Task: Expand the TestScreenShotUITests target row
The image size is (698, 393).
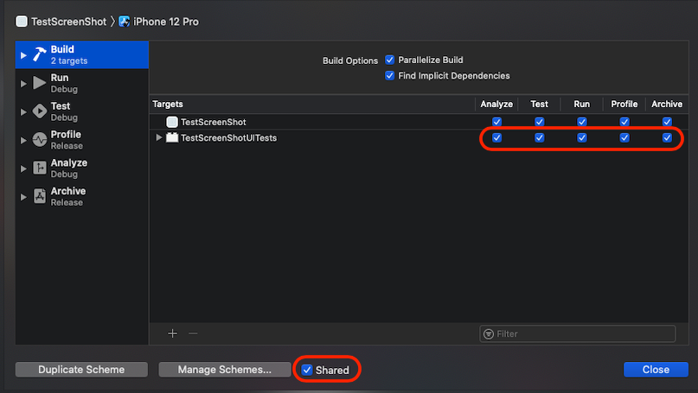Action: pyautogui.click(x=158, y=138)
